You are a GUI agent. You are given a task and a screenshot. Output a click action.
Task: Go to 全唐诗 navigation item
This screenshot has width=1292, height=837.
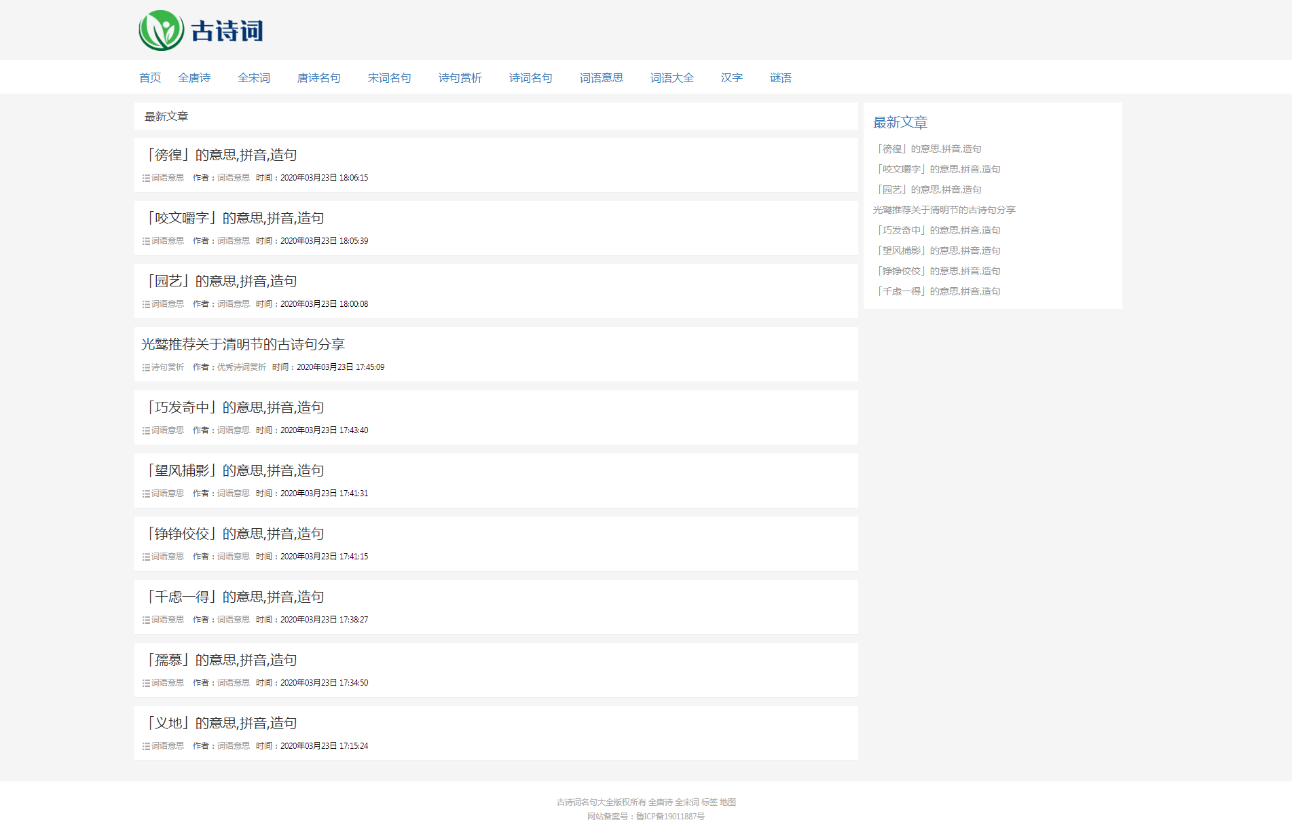[x=194, y=78]
